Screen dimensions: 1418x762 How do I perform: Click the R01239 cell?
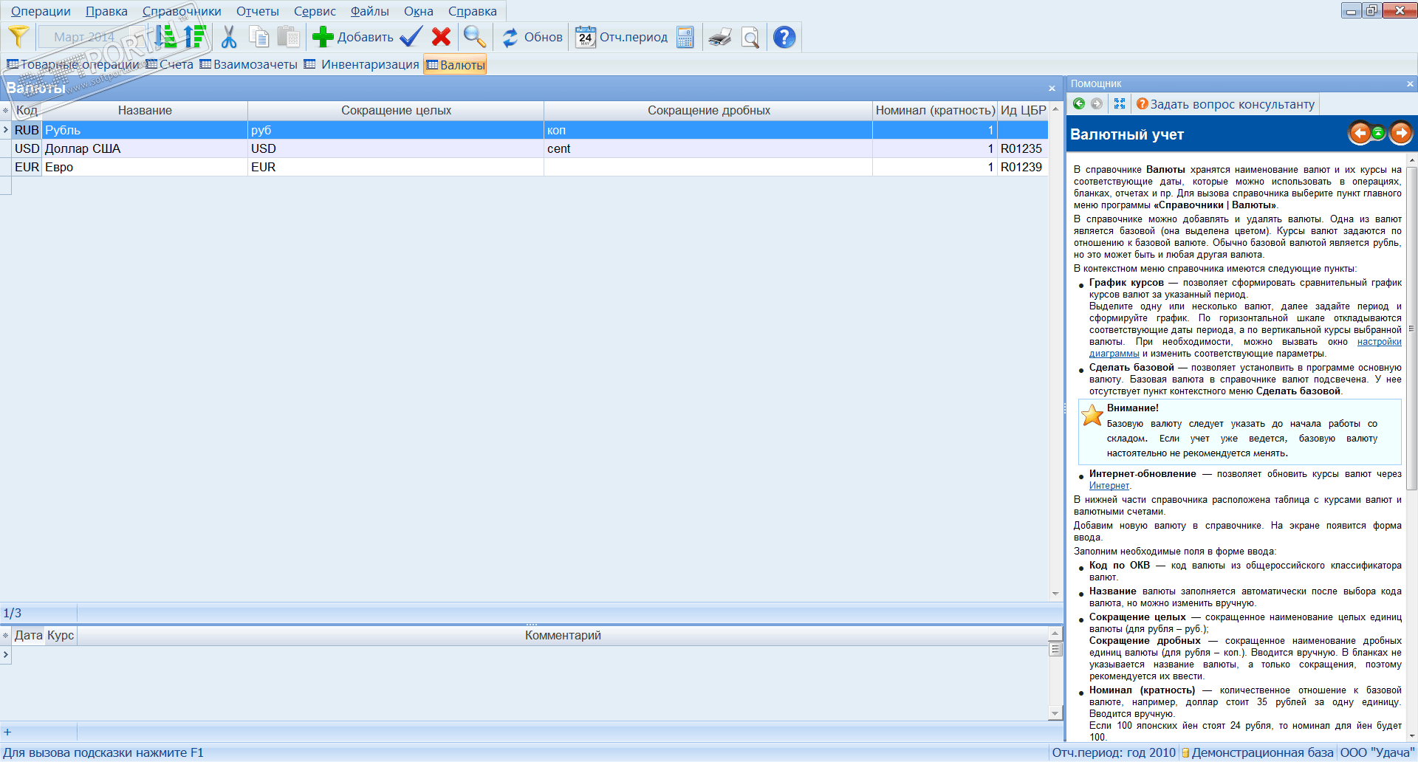click(x=1021, y=167)
